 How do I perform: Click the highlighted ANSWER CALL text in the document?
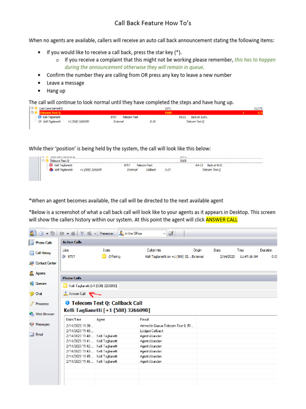(222, 220)
